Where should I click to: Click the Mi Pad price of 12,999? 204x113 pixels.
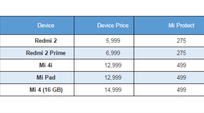(113, 78)
